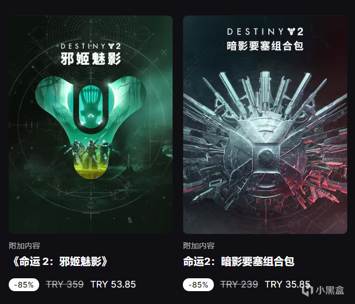Click the 邪姬魅影 title text on the cover
This screenshot has height=304, width=355.
click(x=91, y=59)
